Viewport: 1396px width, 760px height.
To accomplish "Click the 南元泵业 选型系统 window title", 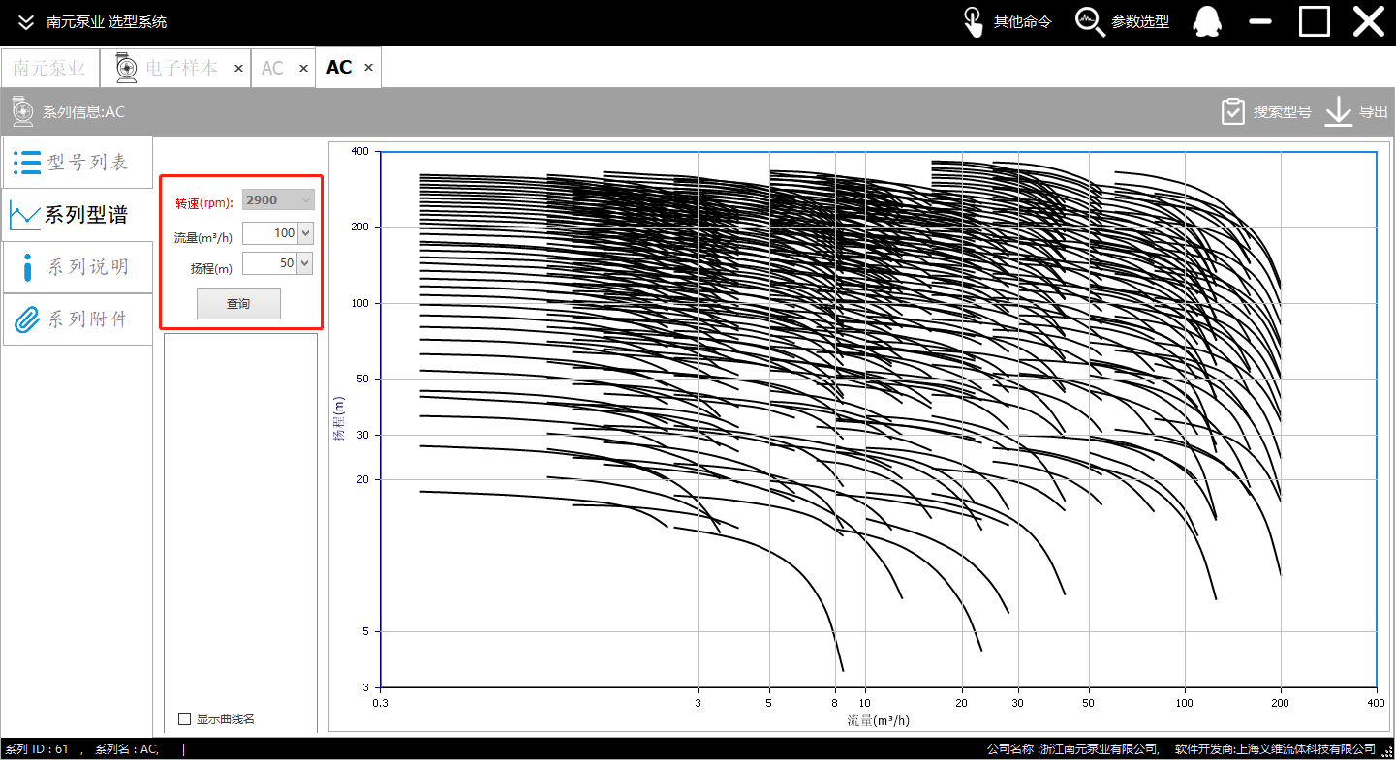I will [x=107, y=22].
